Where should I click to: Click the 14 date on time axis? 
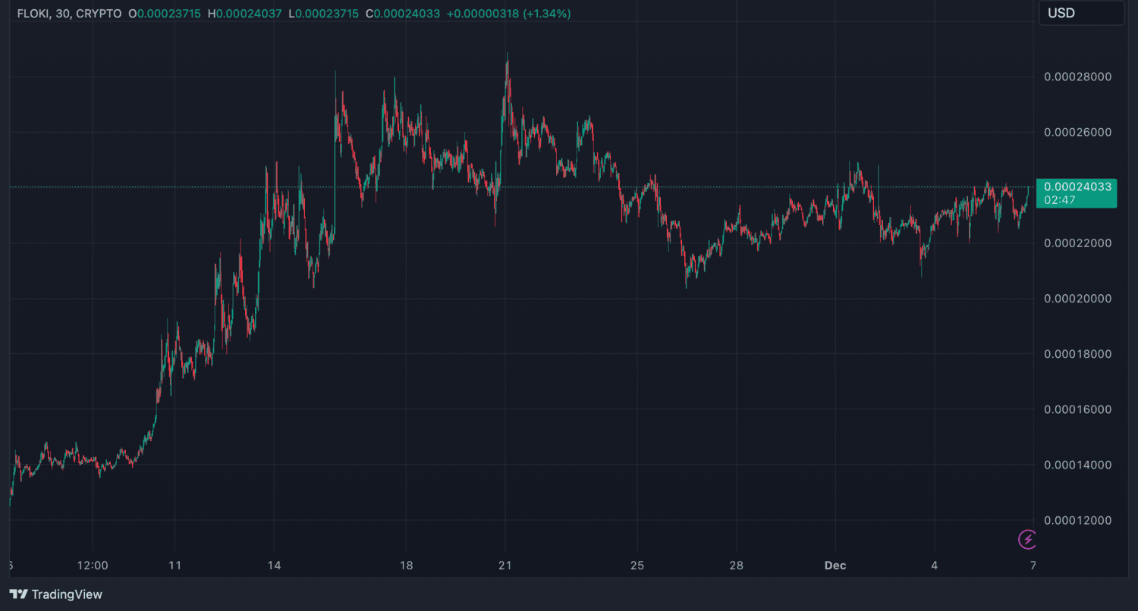274,566
